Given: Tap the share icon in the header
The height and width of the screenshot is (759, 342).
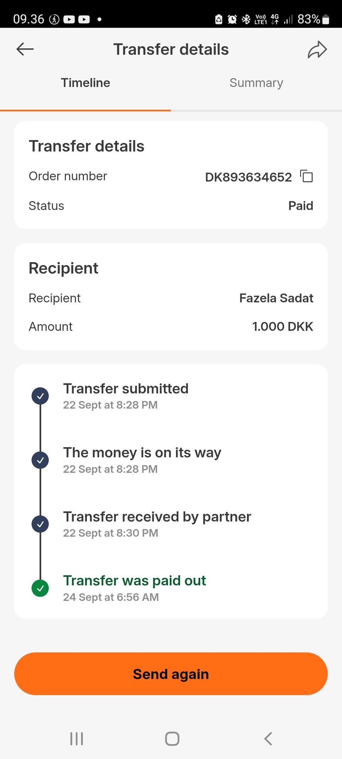Looking at the screenshot, I should (x=317, y=49).
